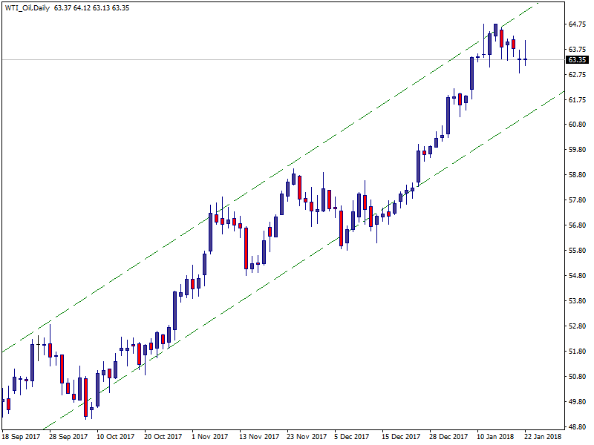Click the tall red candle in mid-November
594x445 pixels.
tap(245, 248)
